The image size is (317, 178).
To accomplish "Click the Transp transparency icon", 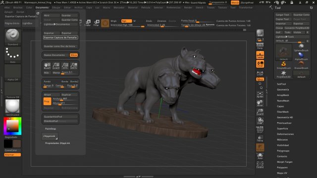I will (x=260, y=138).
